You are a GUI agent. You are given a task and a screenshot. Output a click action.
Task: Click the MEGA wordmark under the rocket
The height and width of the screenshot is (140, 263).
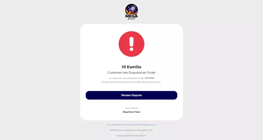pos(131,16)
